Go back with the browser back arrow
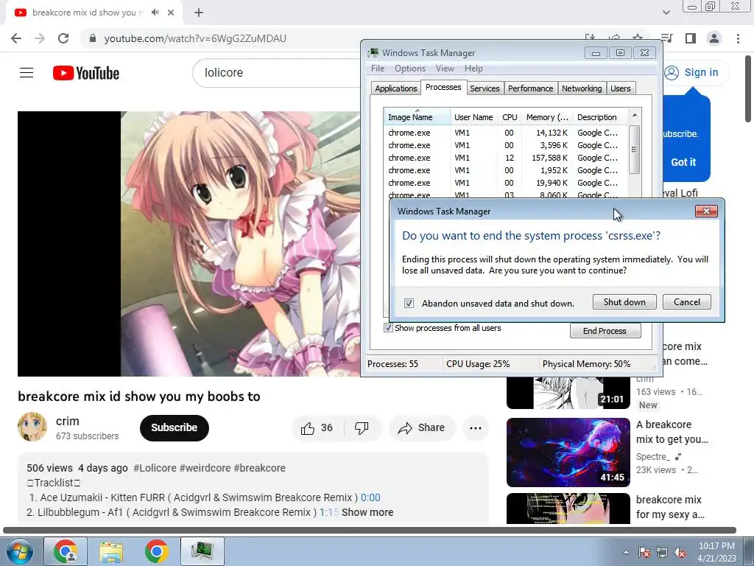Viewport: 754px width, 566px height. pos(16,38)
